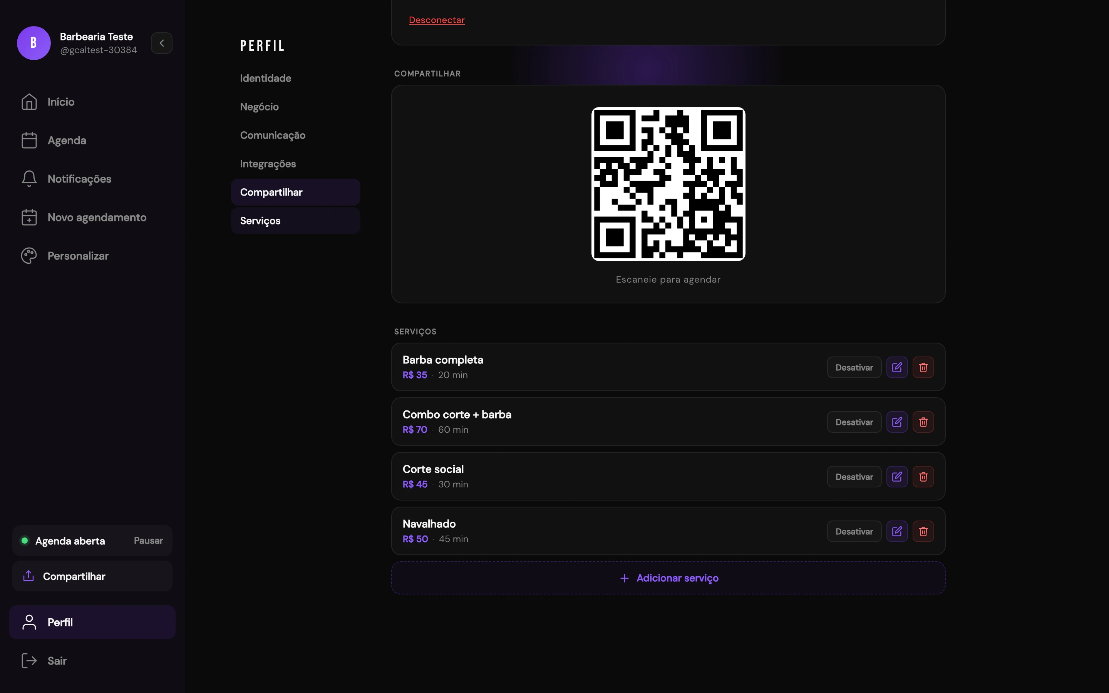Viewport: 1109px width, 693px height.
Task: Click the 45 min duration text
Action: pos(454,539)
